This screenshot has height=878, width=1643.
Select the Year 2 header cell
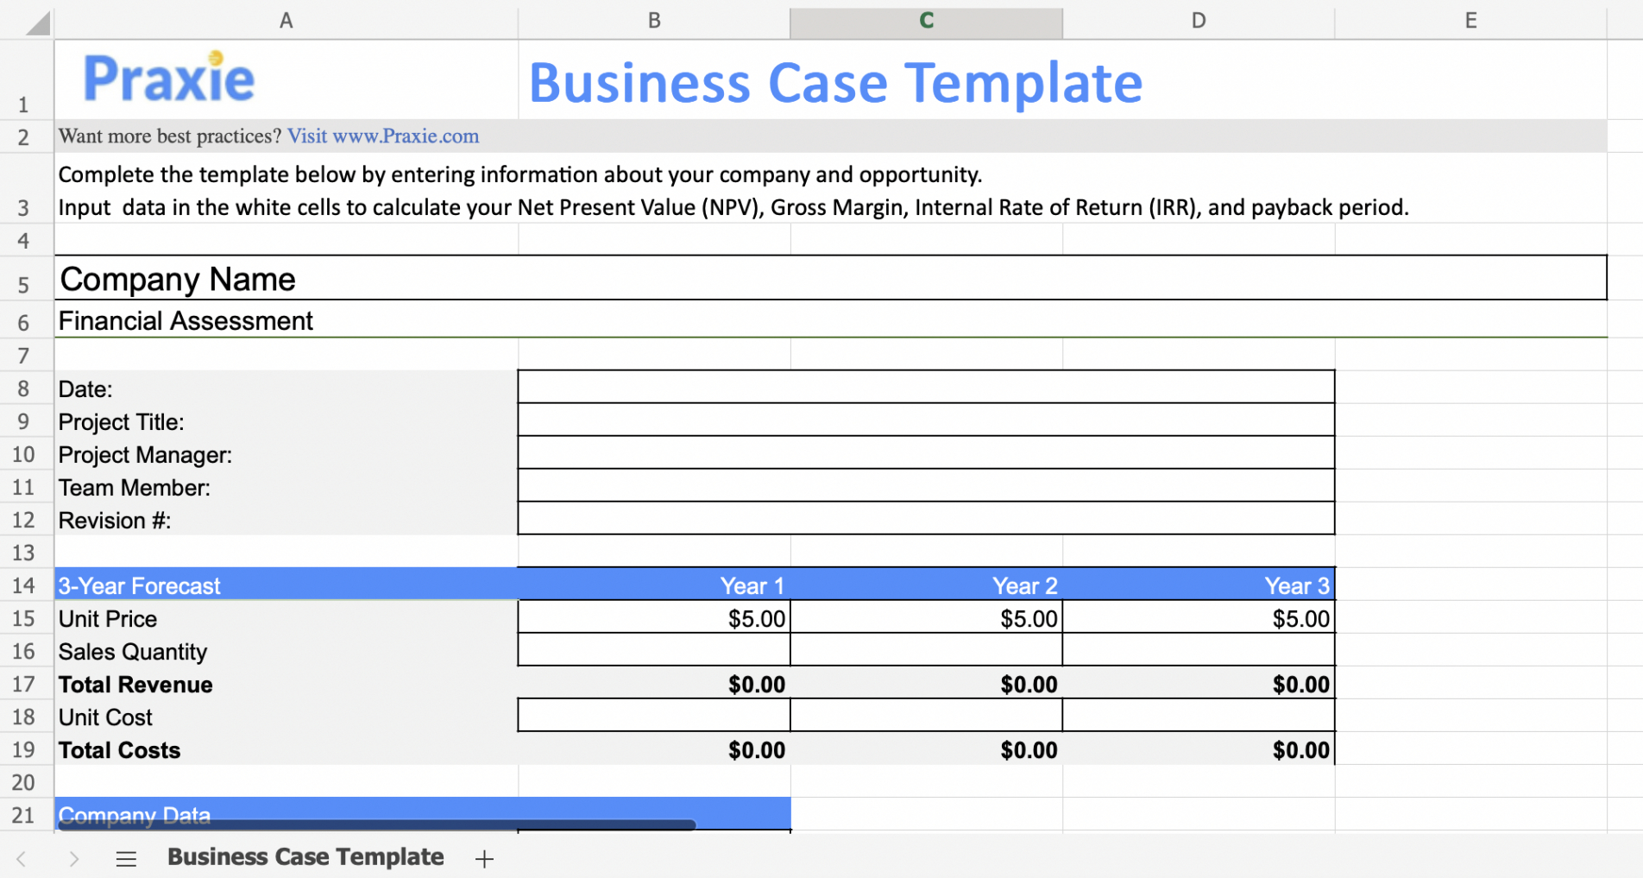click(926, 584)
